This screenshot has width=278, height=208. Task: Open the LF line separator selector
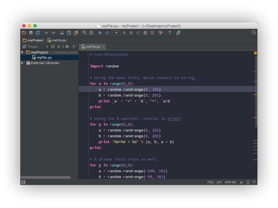coord(219,182)
